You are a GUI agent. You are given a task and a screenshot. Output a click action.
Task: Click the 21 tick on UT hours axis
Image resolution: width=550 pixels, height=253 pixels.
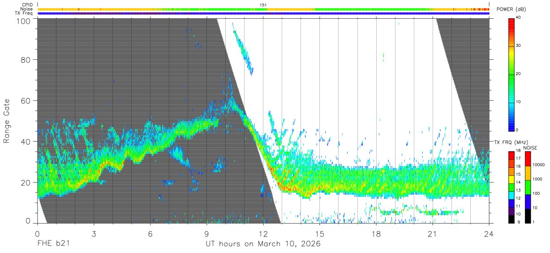point(432,234)
